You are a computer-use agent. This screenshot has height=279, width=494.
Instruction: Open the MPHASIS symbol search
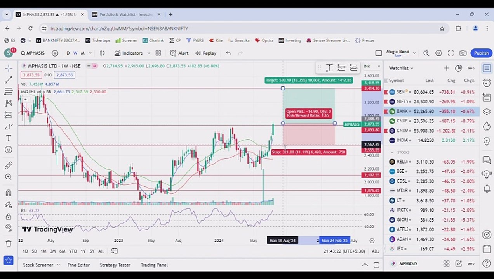(x=33, y=53)
